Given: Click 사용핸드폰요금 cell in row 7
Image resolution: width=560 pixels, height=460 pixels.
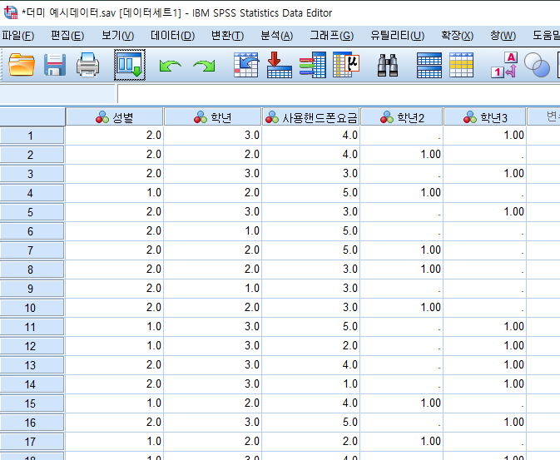Looking at the screenshot, I should 311,250.
